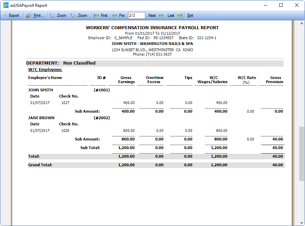Click the ezUSAPayroll app icon in title bar
Screen dimensions: 305x226
[5, 5]
